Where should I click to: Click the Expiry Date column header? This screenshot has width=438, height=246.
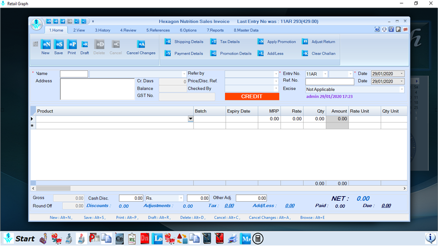[242, 111]
